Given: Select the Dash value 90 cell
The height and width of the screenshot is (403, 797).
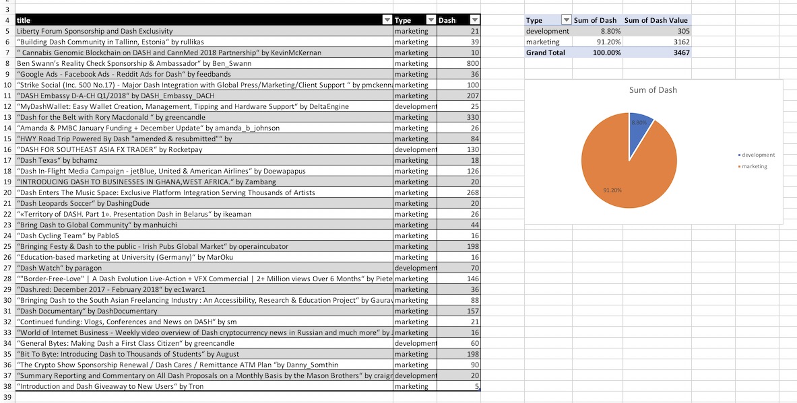Looking at the screenshot, I should tap(459, 365).
